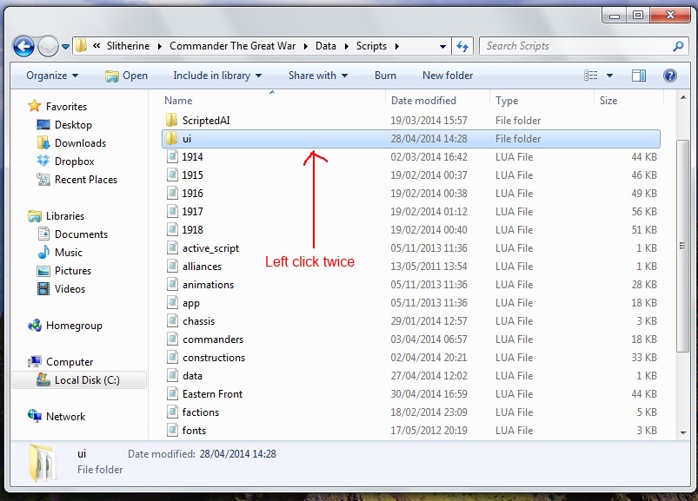The height and width of the screenshot is (501, 698).
Task: Open the Videos library
Action: pyautogui.click(x=61, y=289)
